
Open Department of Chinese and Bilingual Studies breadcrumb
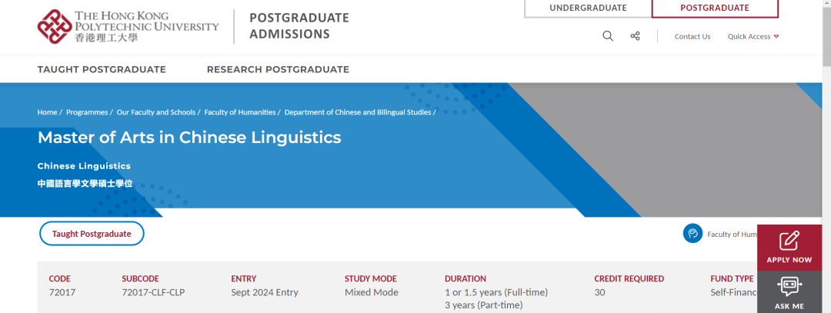[358, 112]
